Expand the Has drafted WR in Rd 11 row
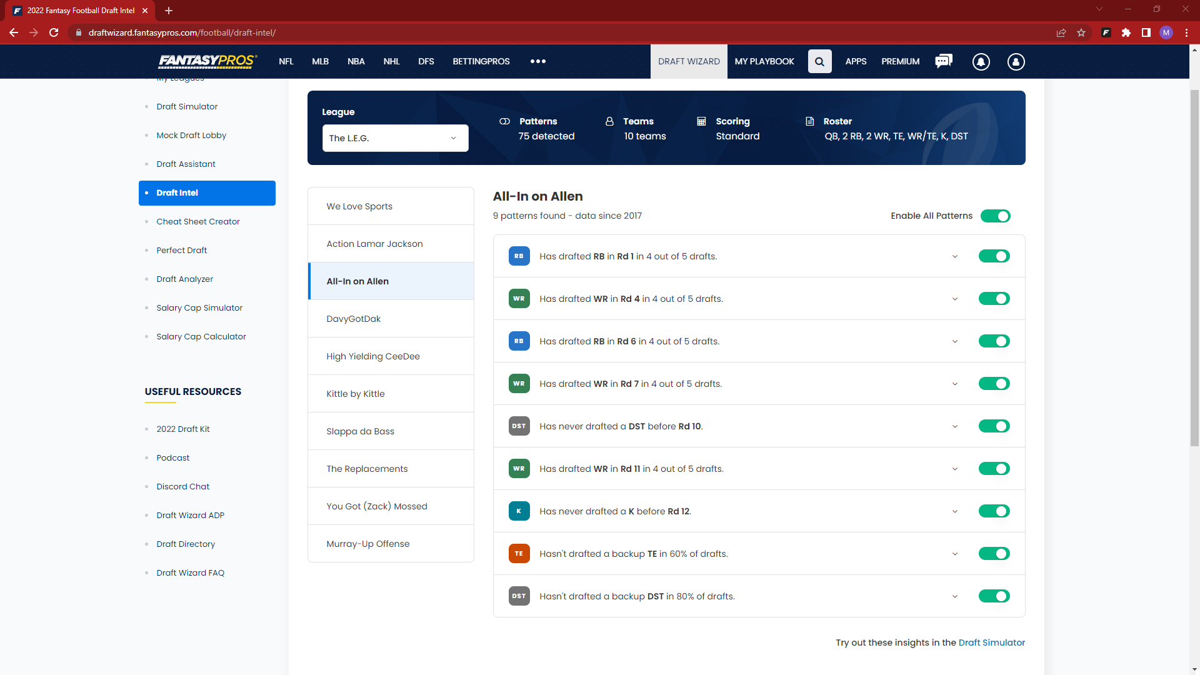The image size is (1200, 675). [x=955, y=468]
